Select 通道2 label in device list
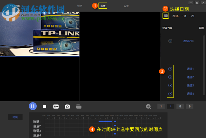 click(190, 77)
